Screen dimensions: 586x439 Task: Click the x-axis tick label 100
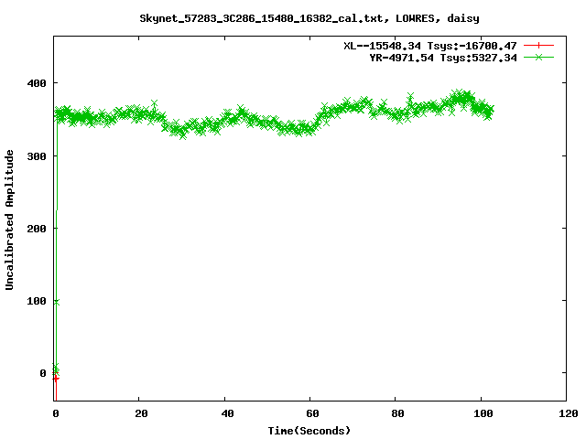[x=483, y=413]
